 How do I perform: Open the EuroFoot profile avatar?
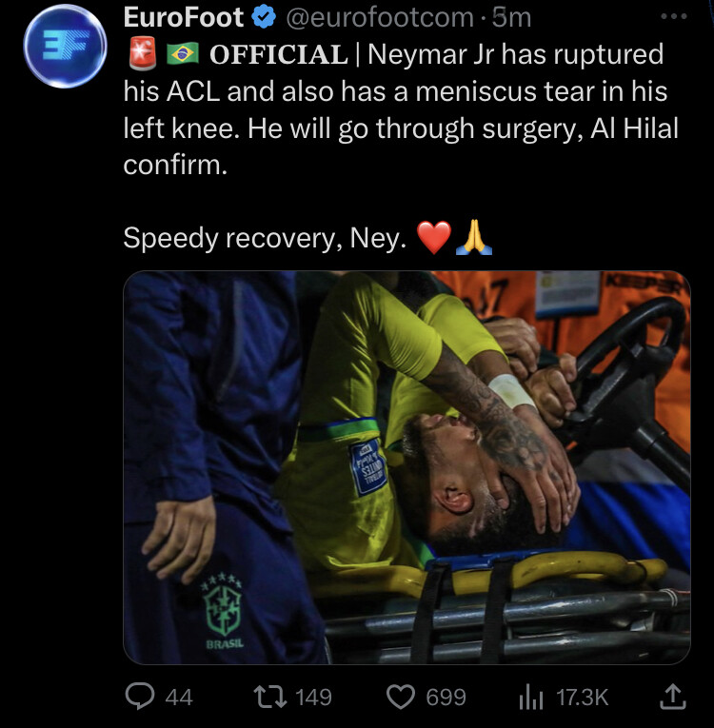click(65, 46)
